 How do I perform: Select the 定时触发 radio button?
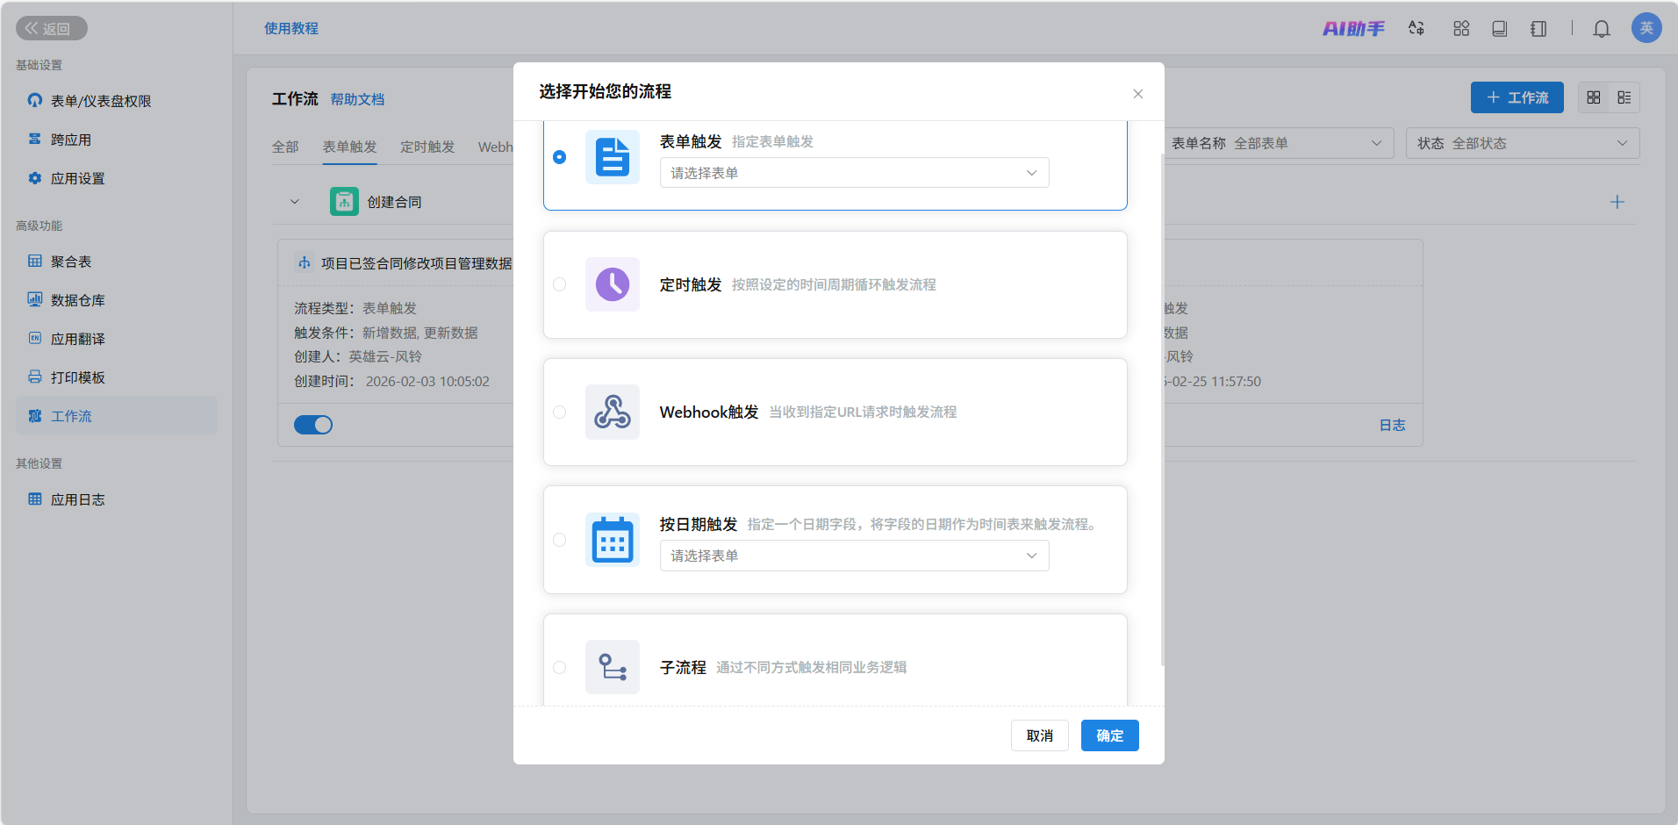click(x=560, y=284)
